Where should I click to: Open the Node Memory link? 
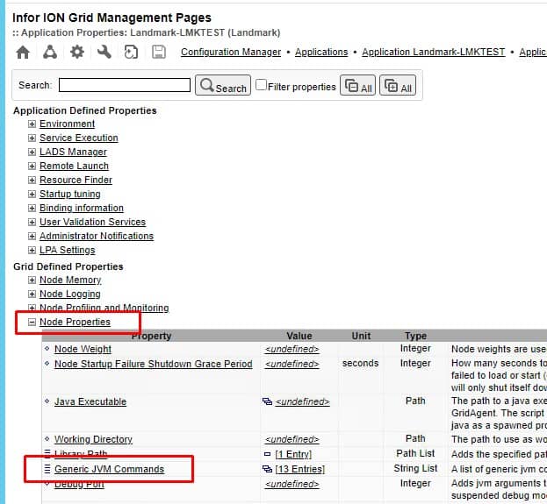70,280
